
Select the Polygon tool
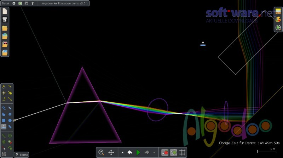pos(4,114)
